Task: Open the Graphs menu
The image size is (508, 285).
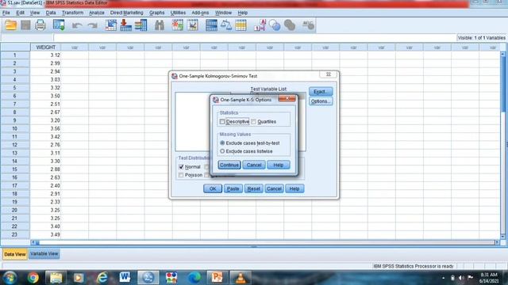Action: point(157,13)
